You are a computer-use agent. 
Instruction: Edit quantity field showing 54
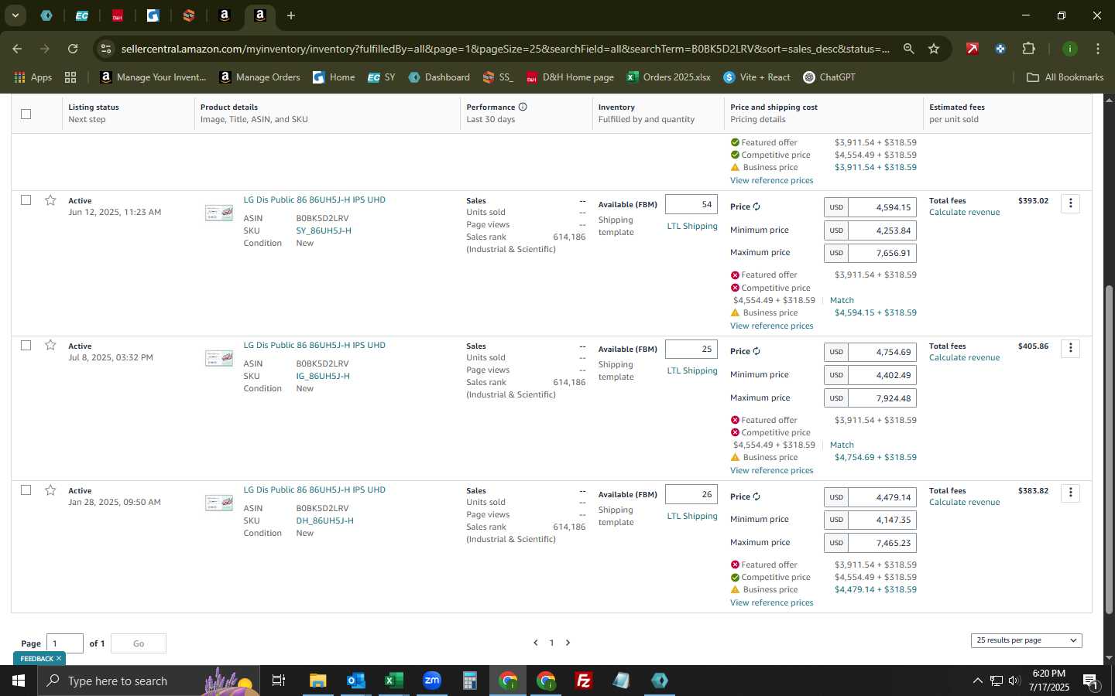(691, 204)
